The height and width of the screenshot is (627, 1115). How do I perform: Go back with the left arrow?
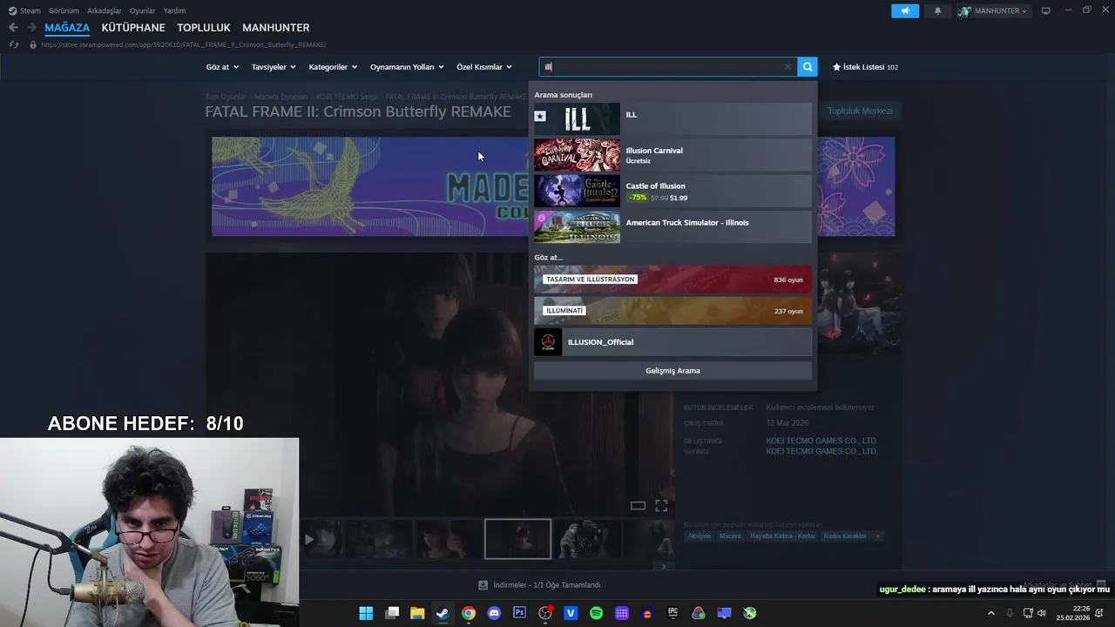click(x=13, y=28)
